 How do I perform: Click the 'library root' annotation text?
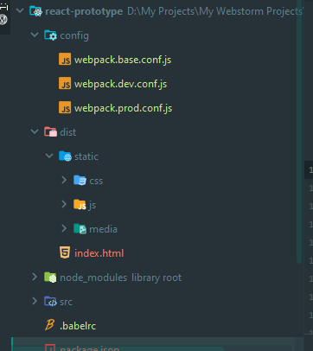[156, 278]
